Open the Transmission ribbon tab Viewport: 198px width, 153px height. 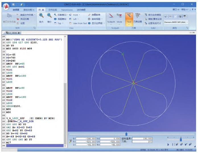(x=67, y=10)
